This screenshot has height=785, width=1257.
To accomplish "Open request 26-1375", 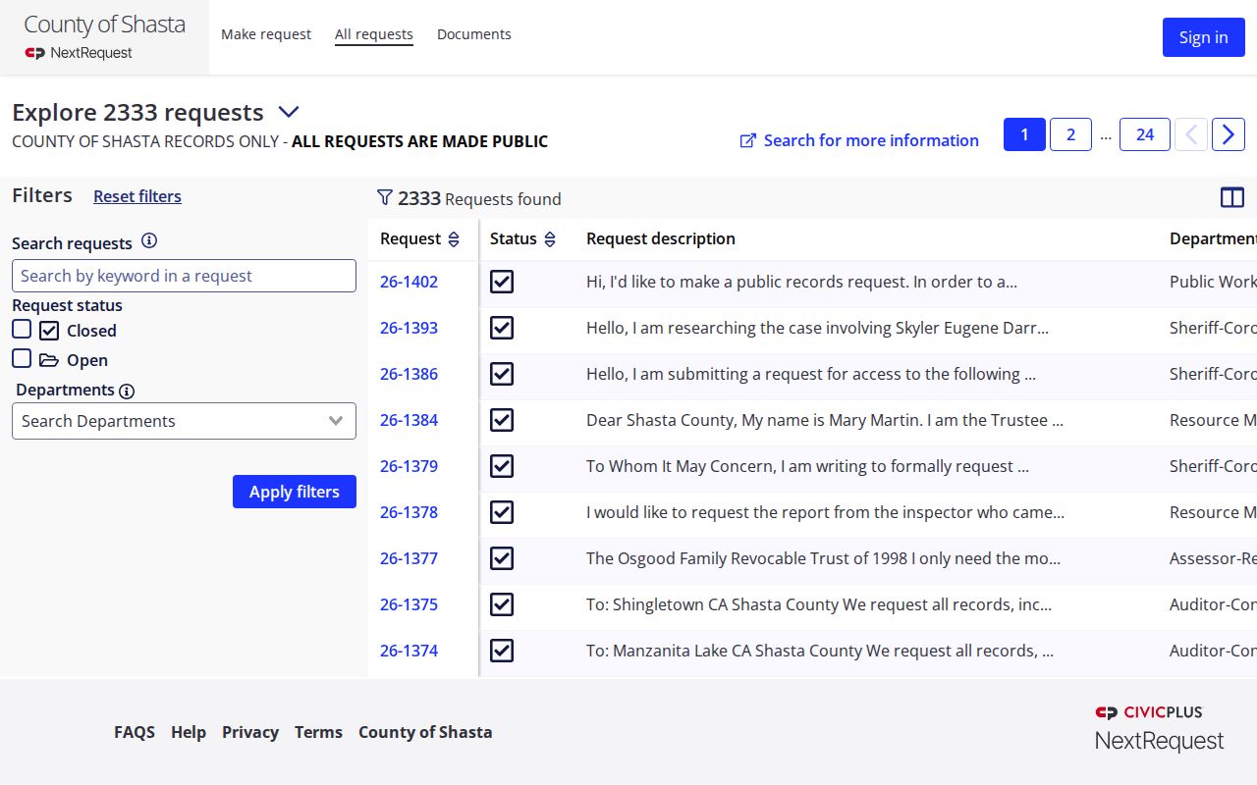I will tap(409, 604).
